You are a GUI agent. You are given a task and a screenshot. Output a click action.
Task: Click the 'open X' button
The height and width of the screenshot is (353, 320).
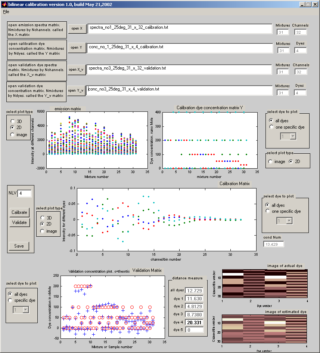tap(77, 28)
